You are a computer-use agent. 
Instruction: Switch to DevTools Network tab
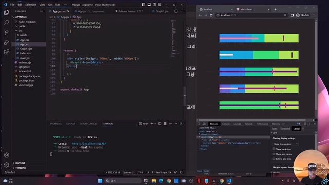tap(248, 124)
